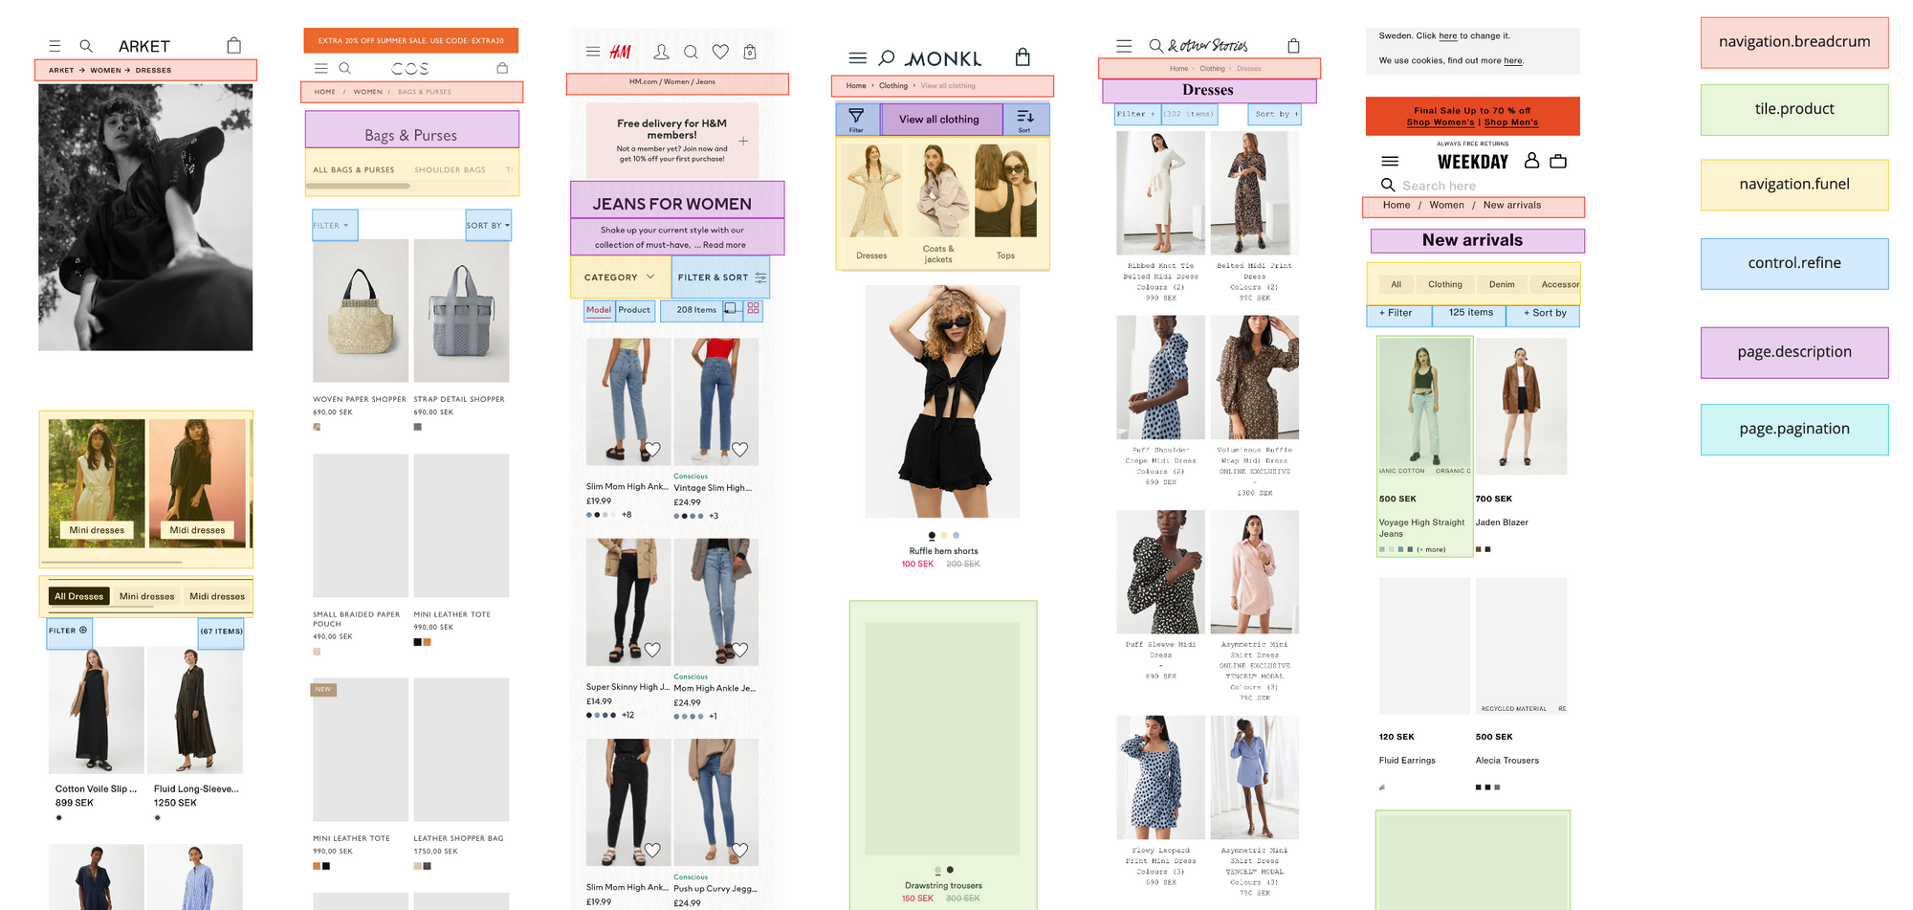Open the COS shopping bag icon

click(x=502, y=68)
